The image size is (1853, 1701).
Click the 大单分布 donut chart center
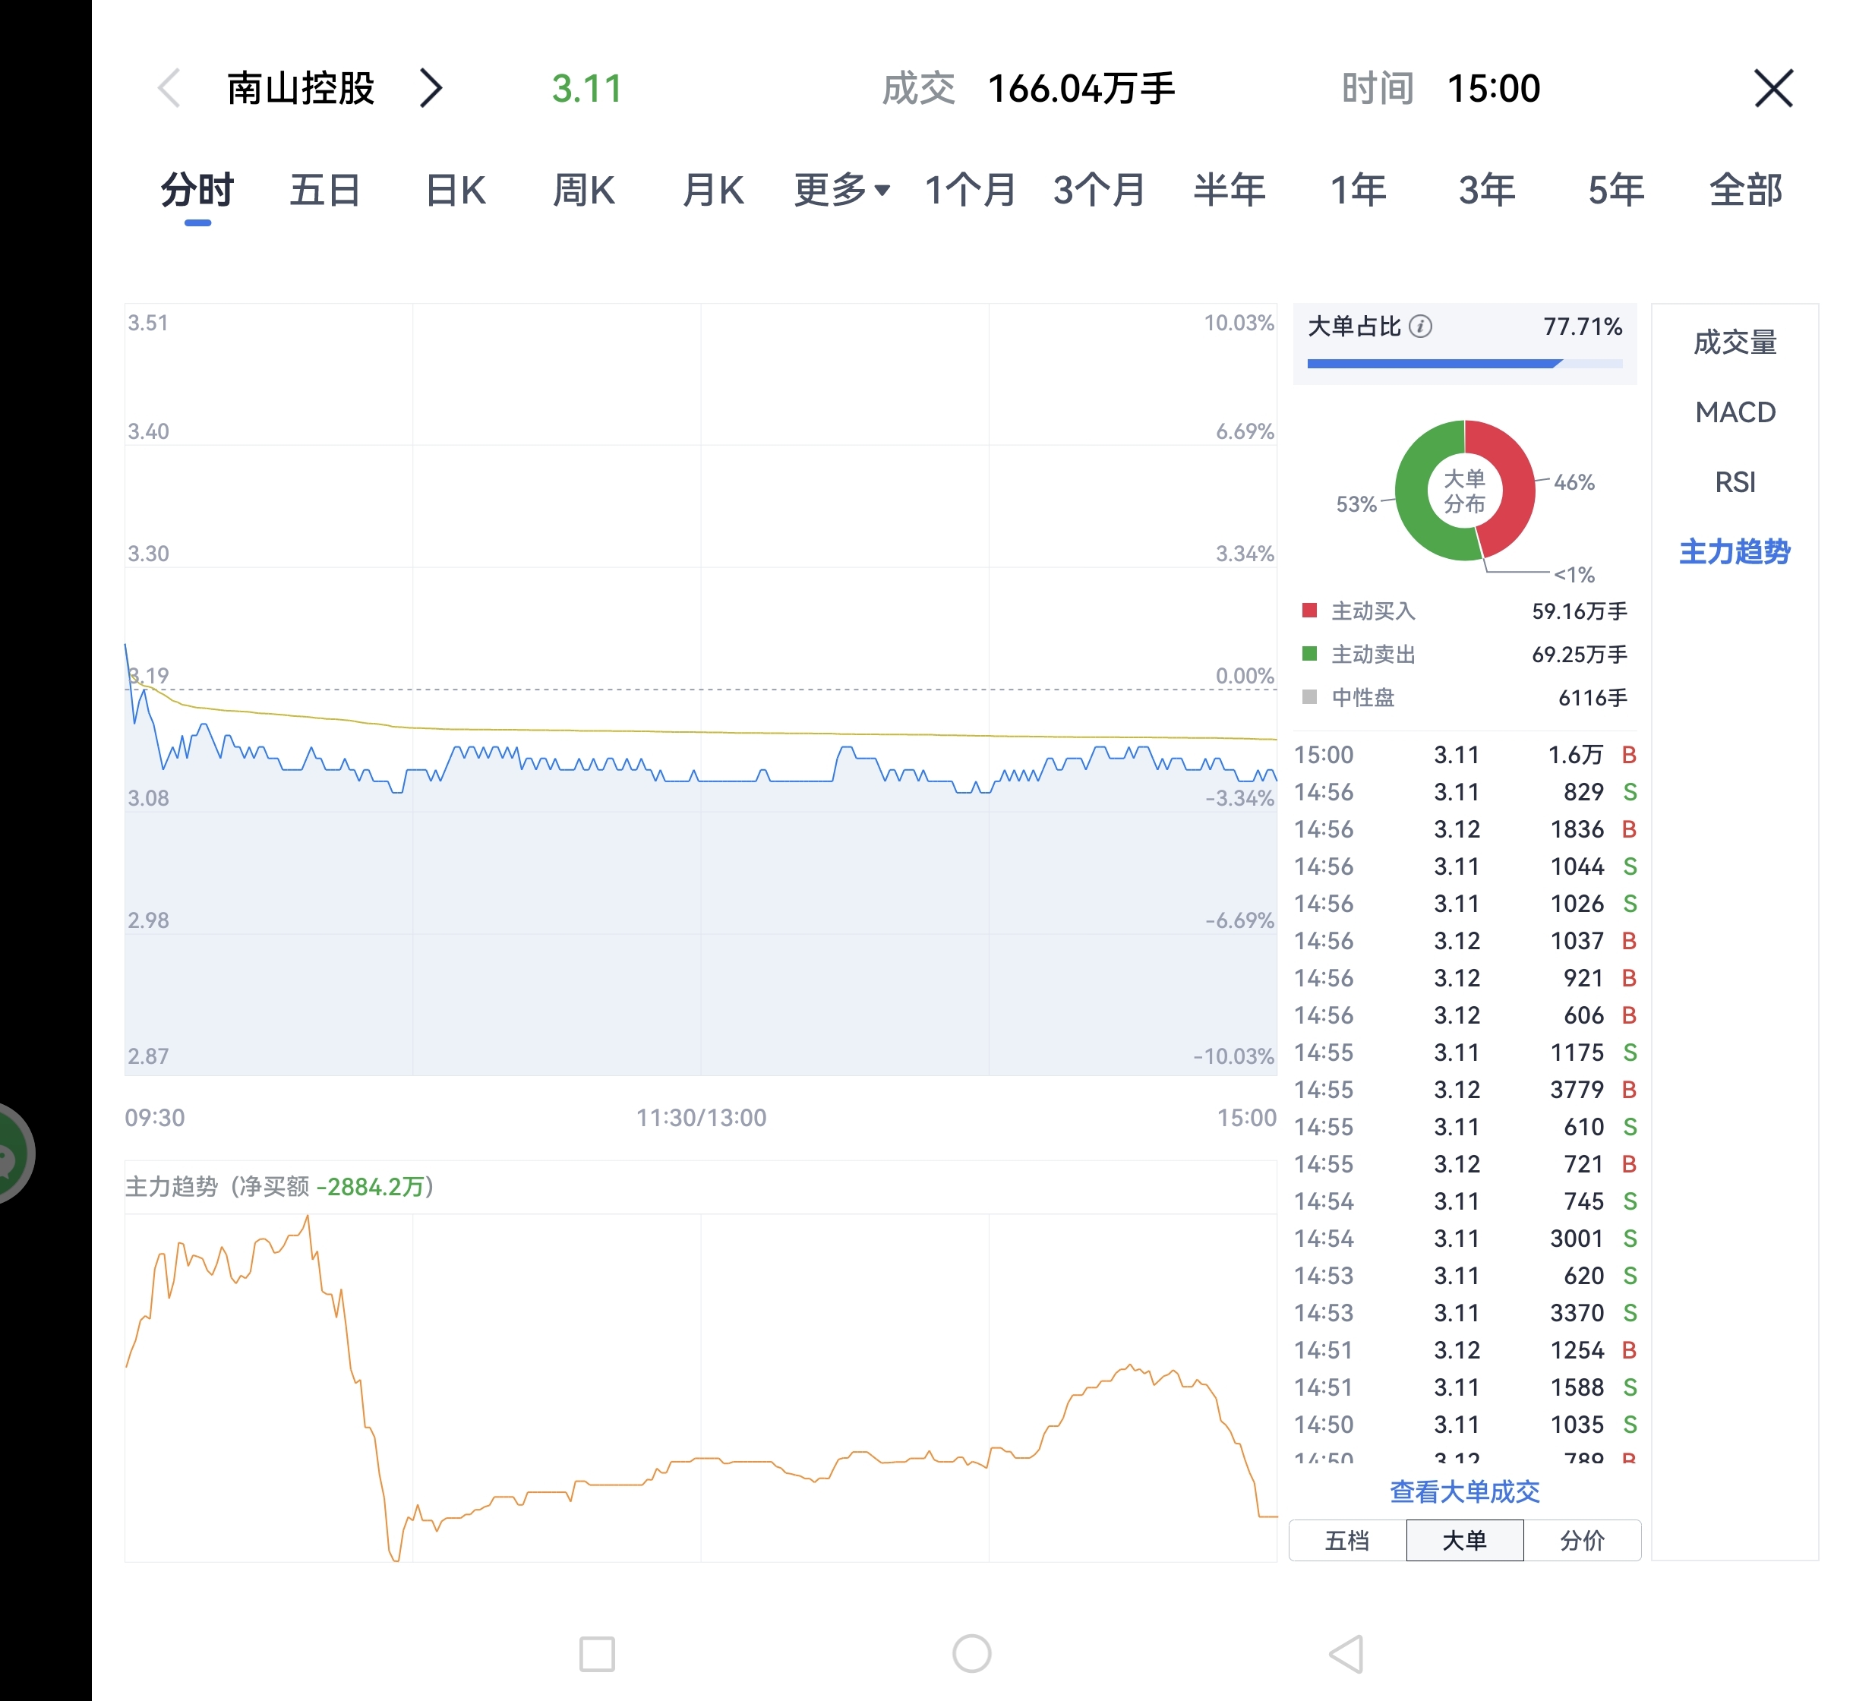(x=1464, y=491)
